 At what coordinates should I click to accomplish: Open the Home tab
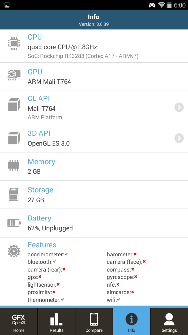click(19, 321)
